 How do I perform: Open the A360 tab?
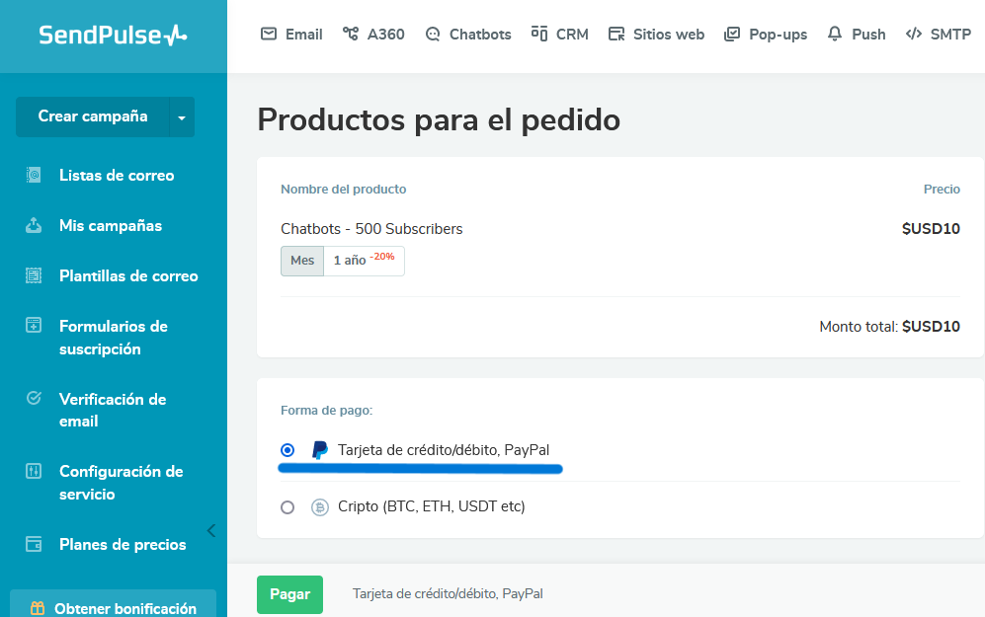pos(373,34)
